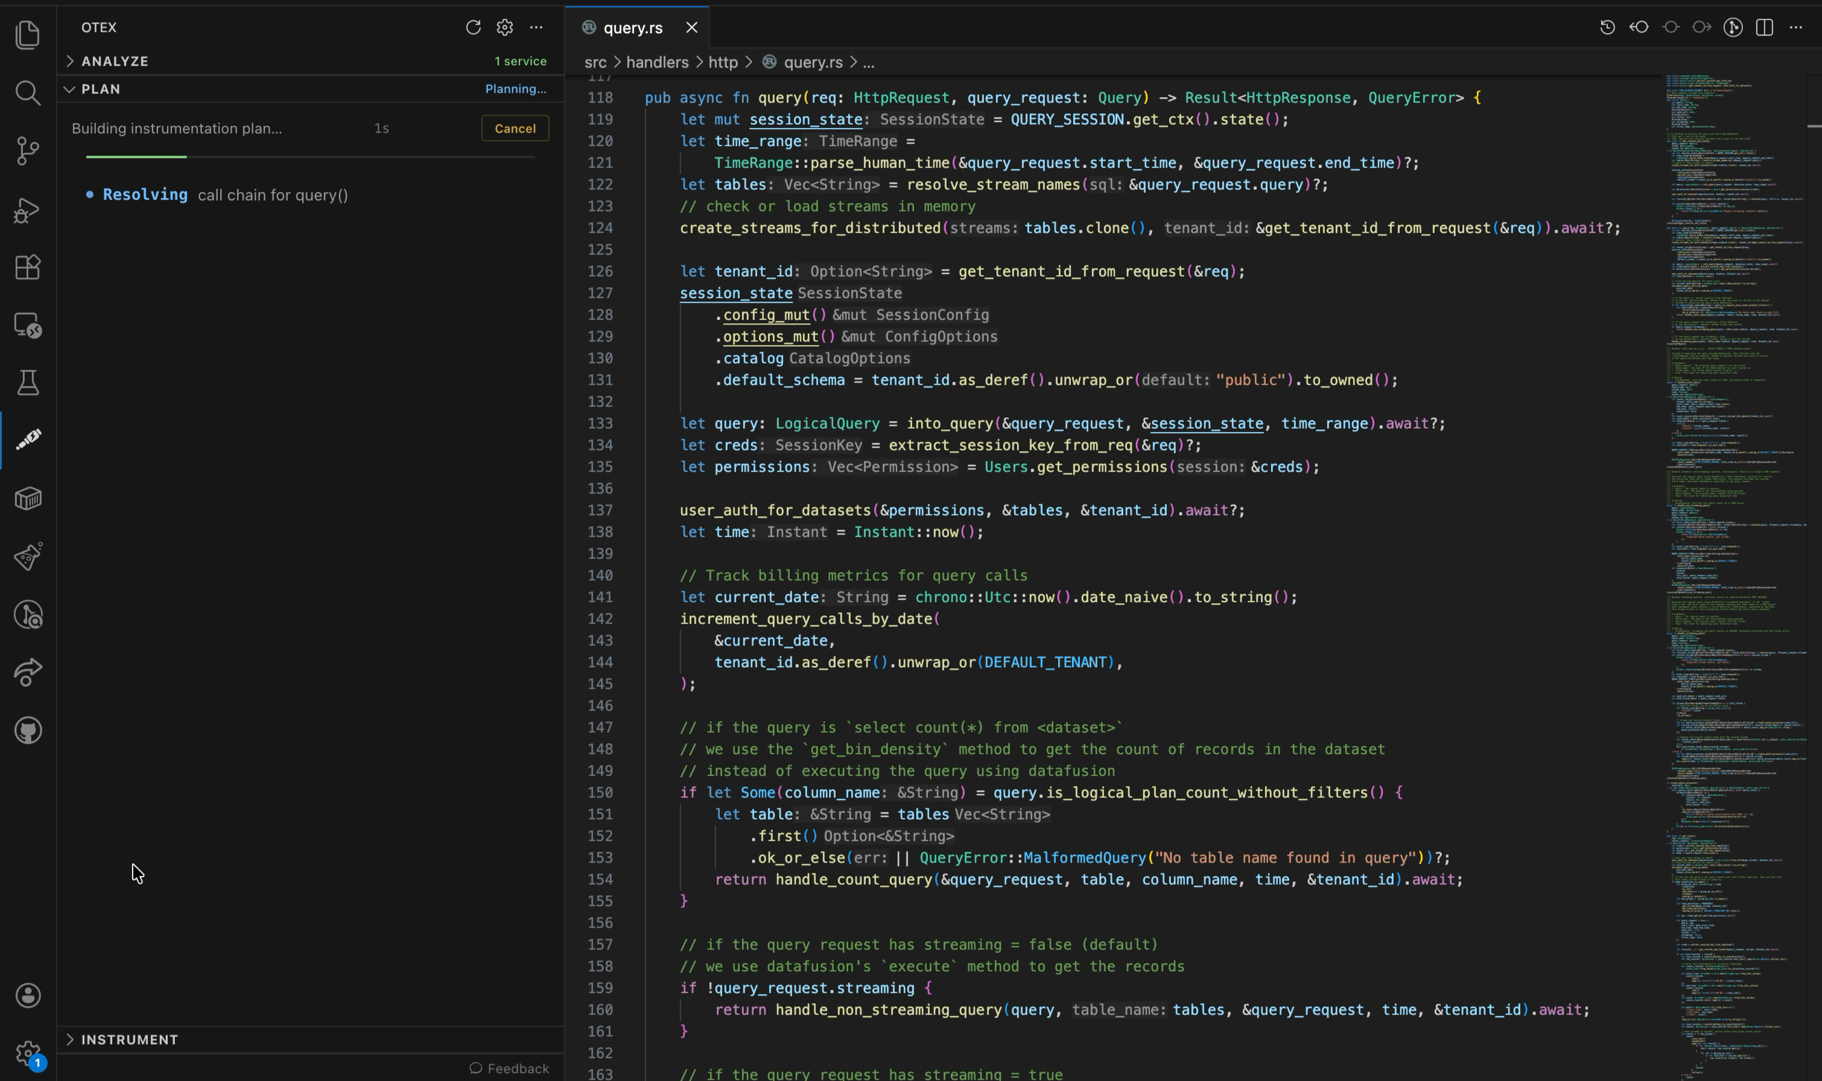Click line number 118 in the gutter
The height and width of the screenshot is (1081, 1822).
pyautogui.click(x=600, y=98)
